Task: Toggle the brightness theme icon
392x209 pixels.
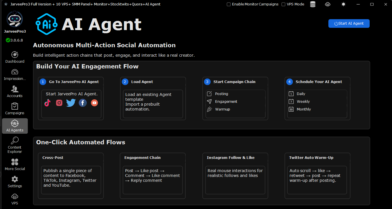Action: 343,4
